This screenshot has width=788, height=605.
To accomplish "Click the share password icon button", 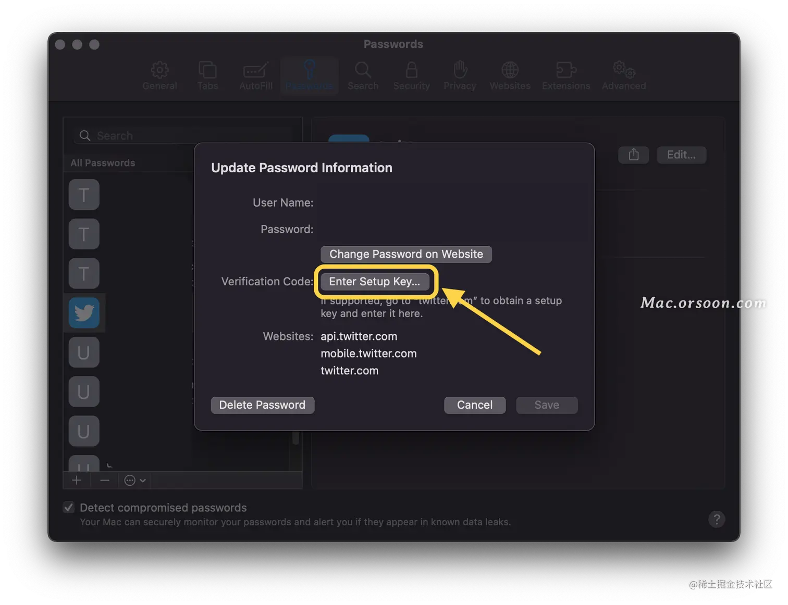I will (633, 155).
